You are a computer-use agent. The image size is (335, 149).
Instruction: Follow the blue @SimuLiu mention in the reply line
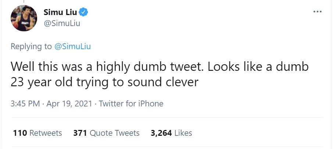(73, 47)
